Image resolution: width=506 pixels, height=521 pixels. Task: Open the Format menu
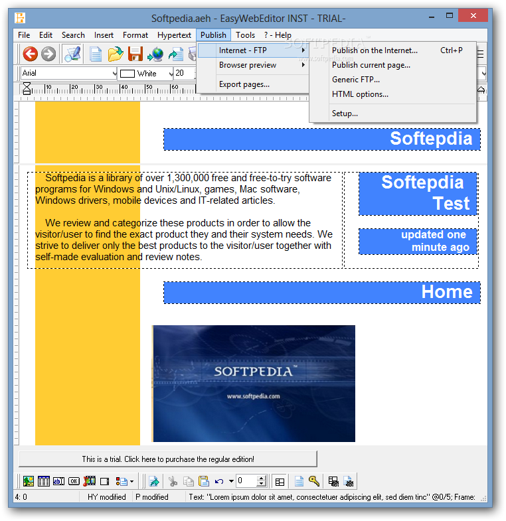coord(135,35)
